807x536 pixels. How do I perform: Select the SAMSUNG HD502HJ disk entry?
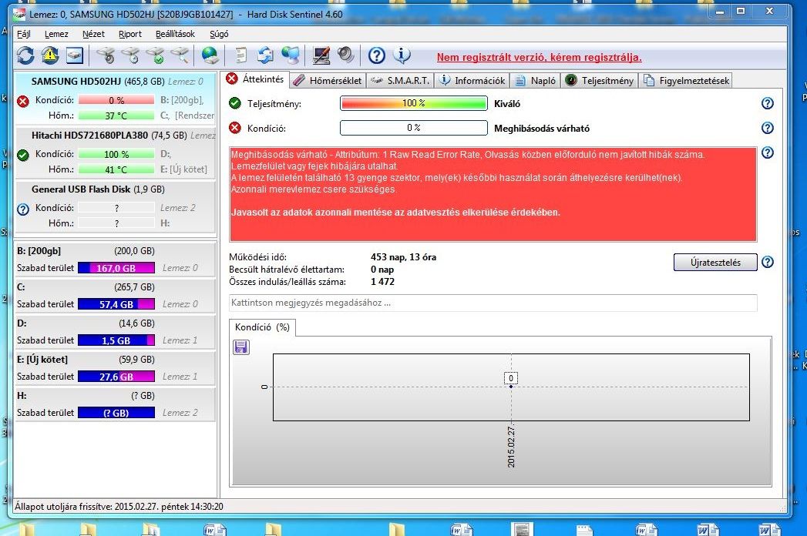116,99
